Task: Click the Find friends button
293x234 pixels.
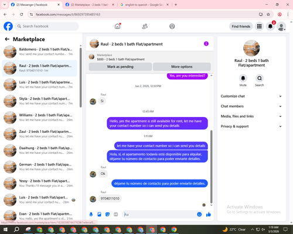Action: [241, 26]
